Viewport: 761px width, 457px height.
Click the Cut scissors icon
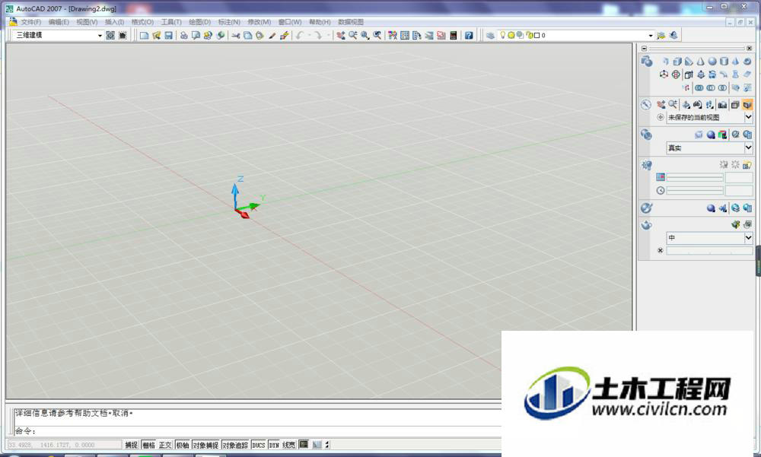235,36
